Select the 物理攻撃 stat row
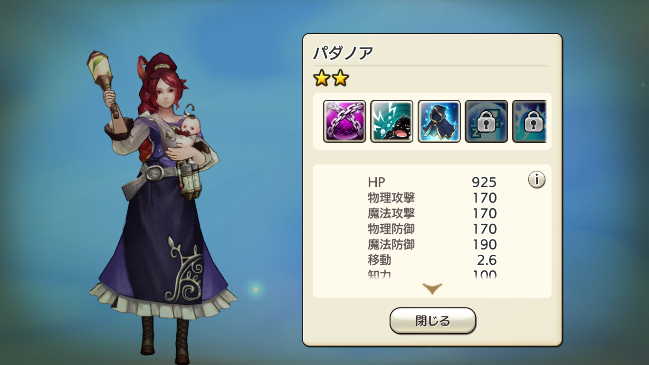This screenshot has height=365, width=649. pos(432,198)
